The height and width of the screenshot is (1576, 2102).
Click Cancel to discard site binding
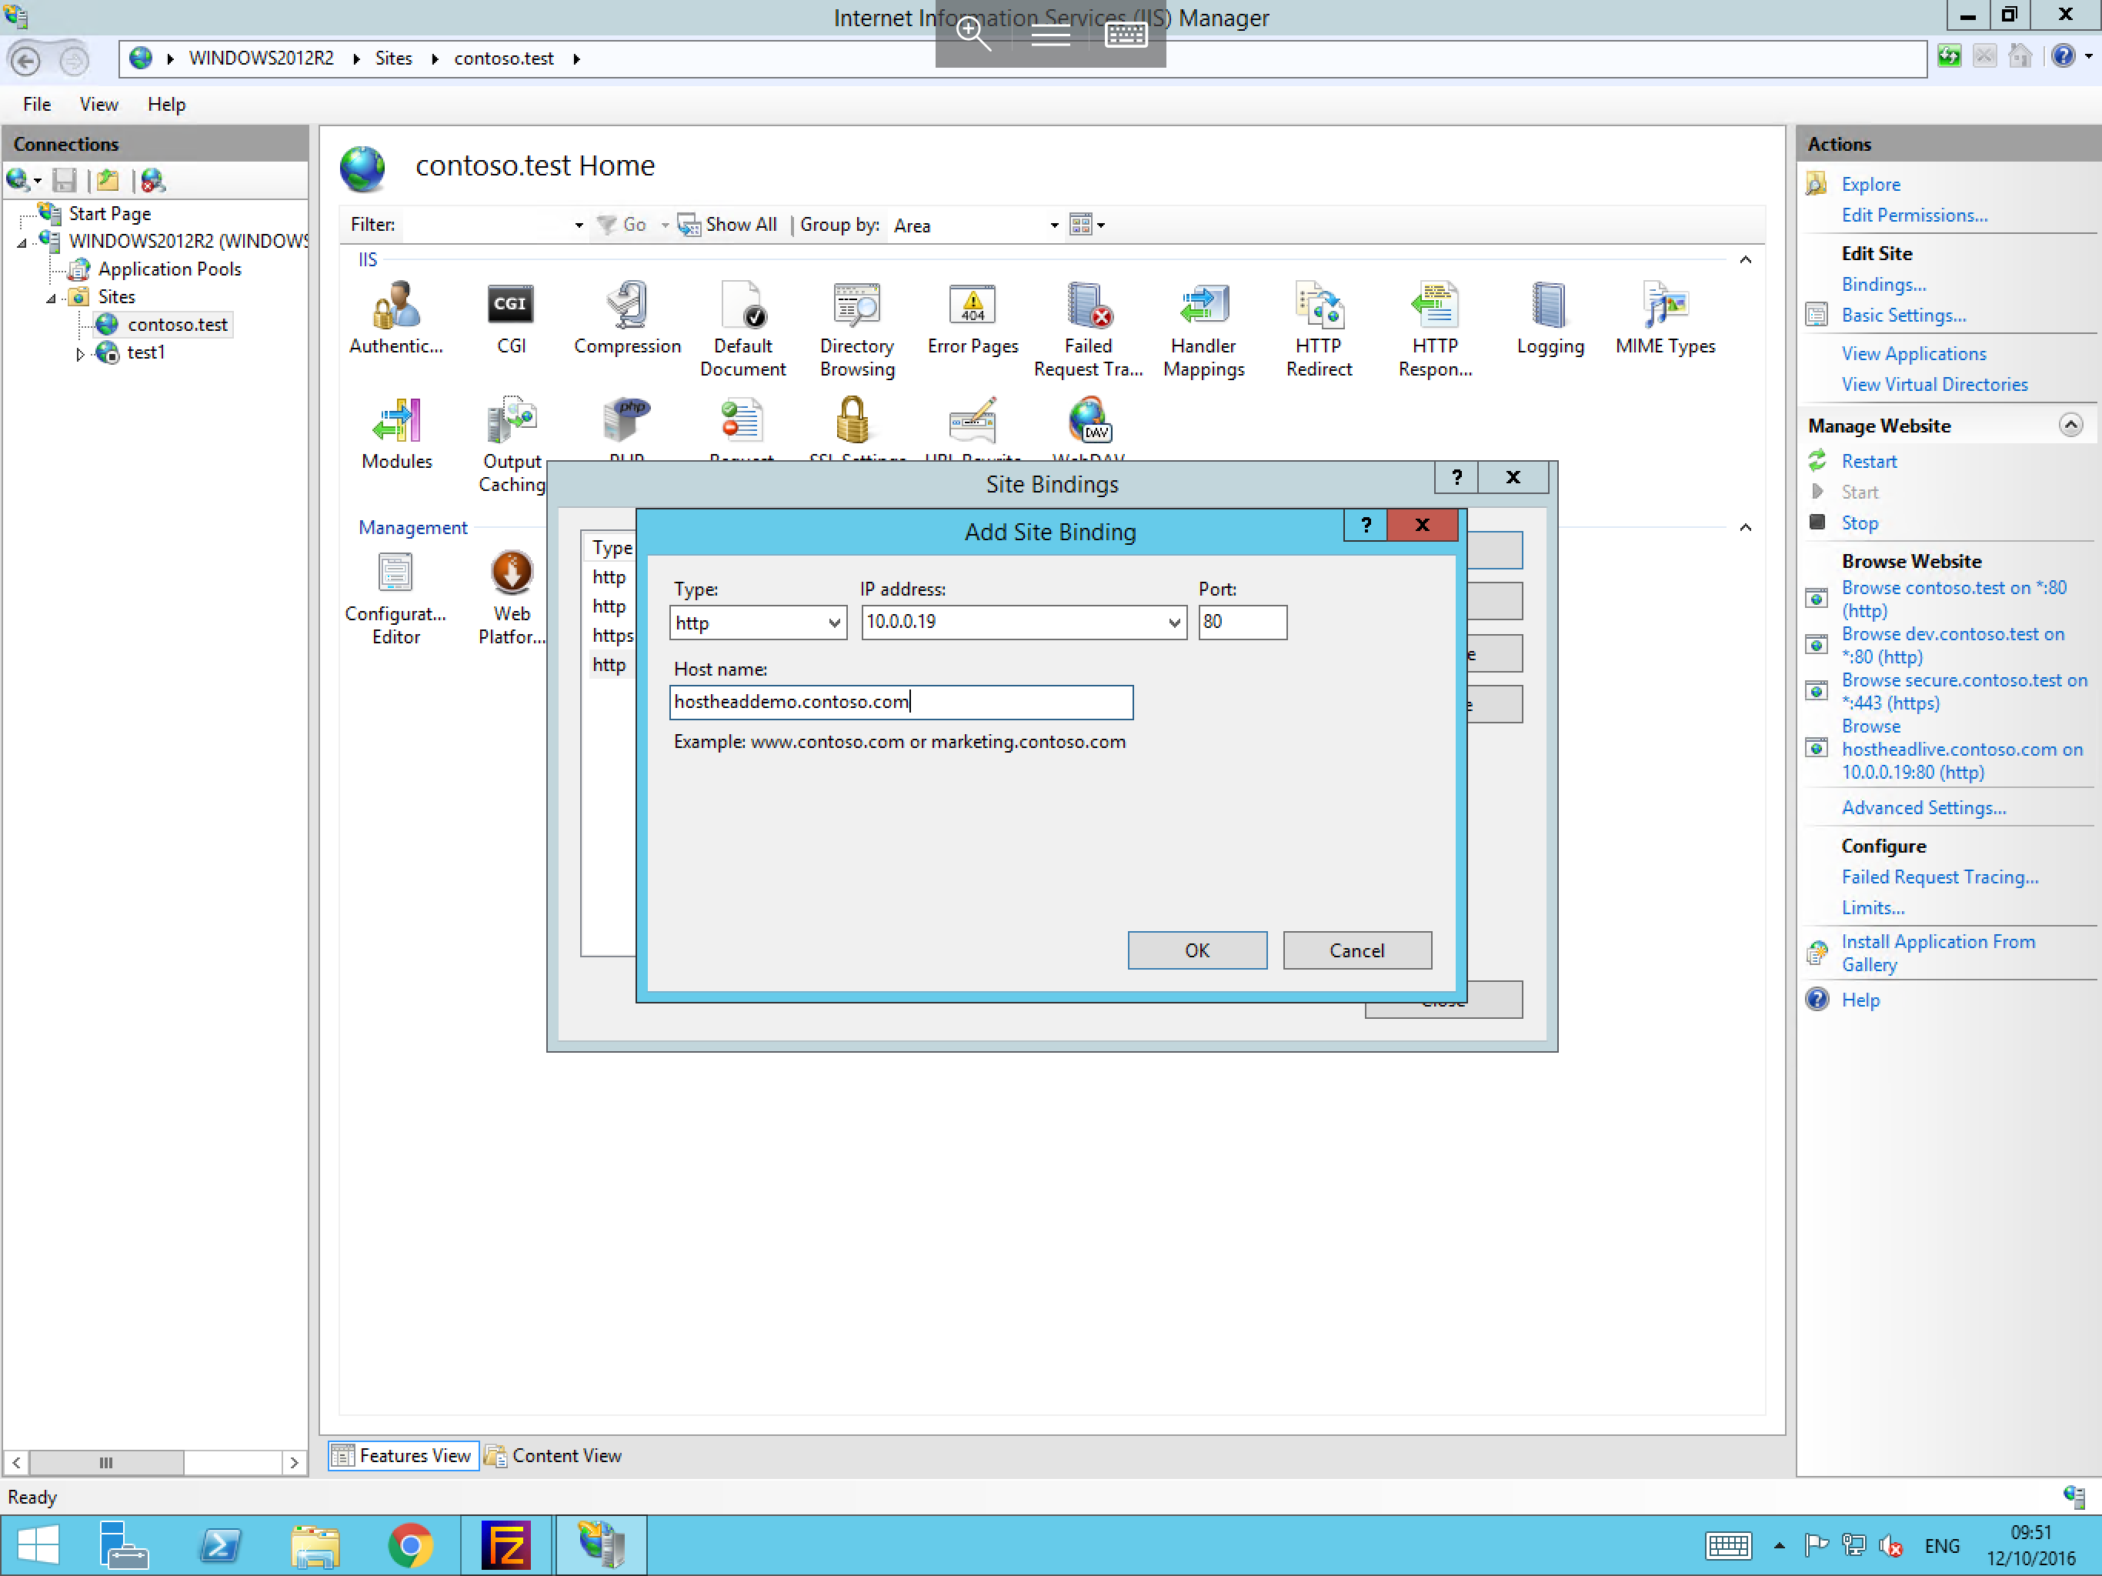coord(1356,950)
